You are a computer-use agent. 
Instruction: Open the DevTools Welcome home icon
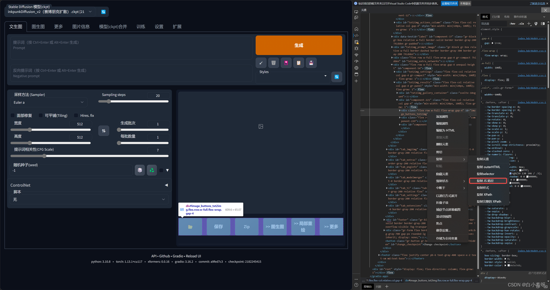click(x=356, y=29)
